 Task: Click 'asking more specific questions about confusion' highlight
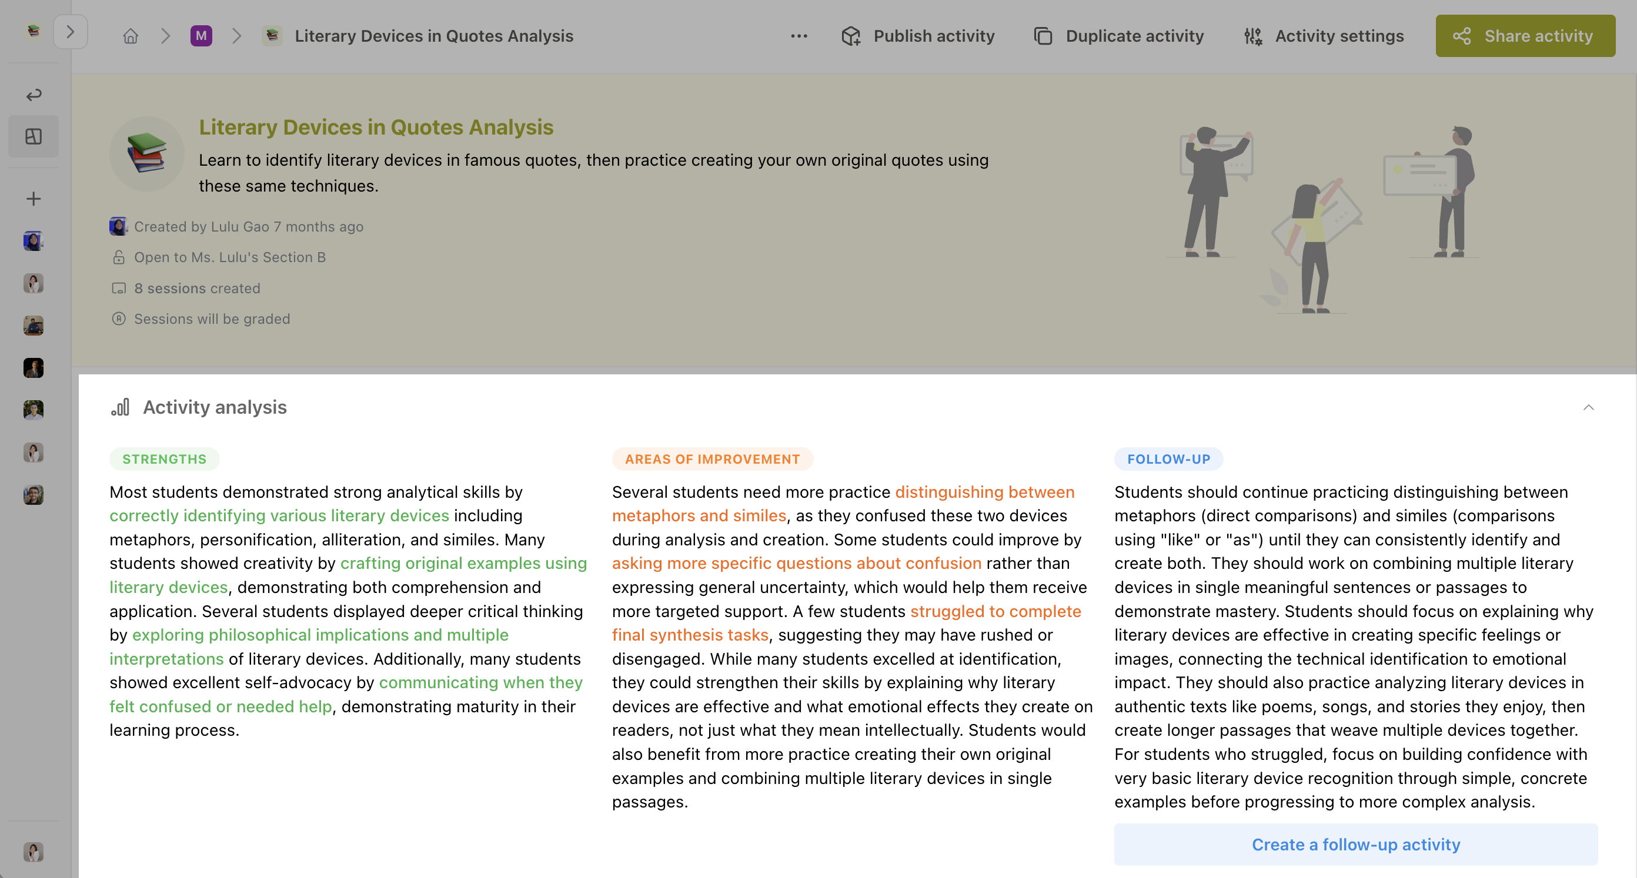[796, 563]
